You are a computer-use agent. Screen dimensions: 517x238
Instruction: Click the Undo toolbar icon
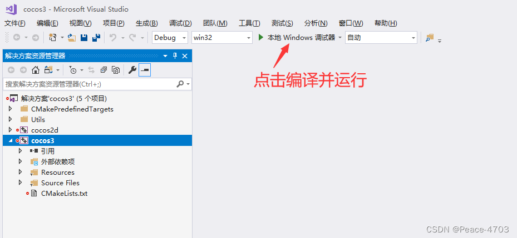pyautogui.click(x=113, y=38)
